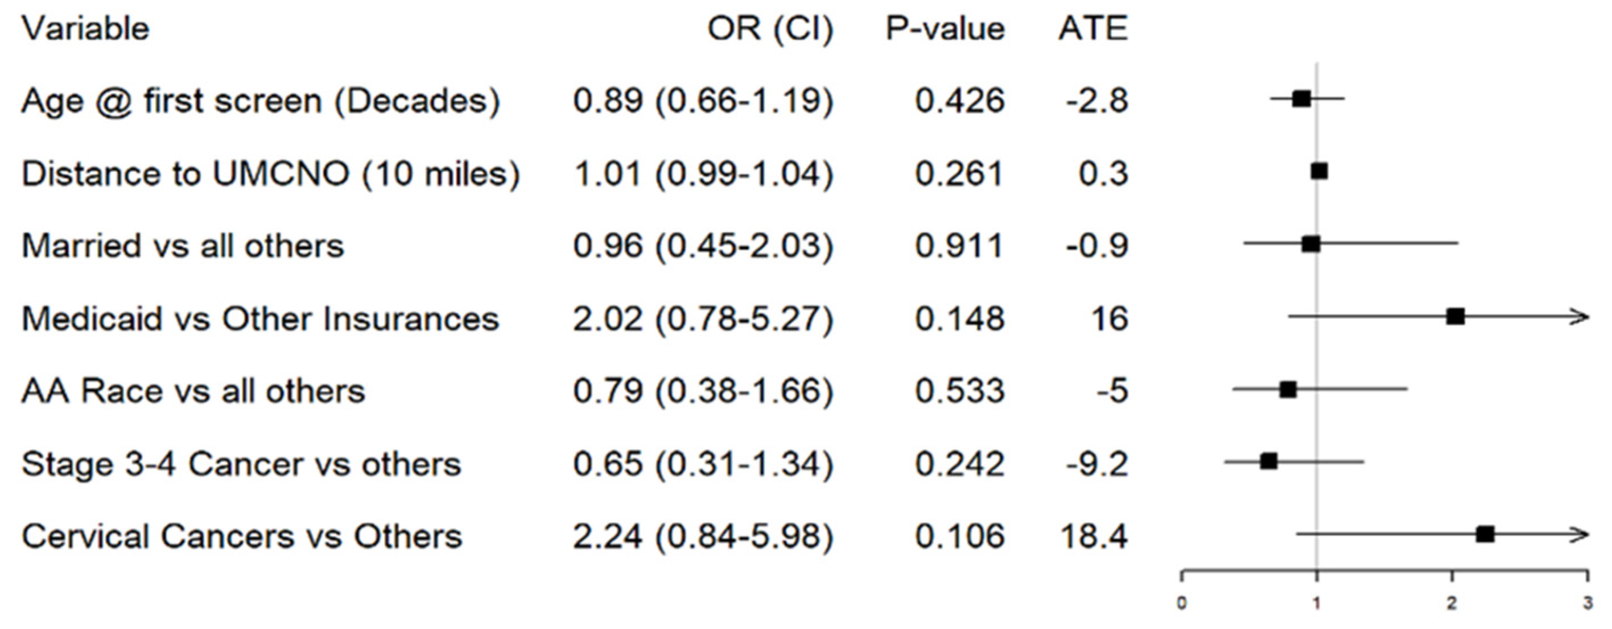Click the Stage 3-4 Cancer square marker
Viewport: 1612px width, 629px height.
point(1268,462)
